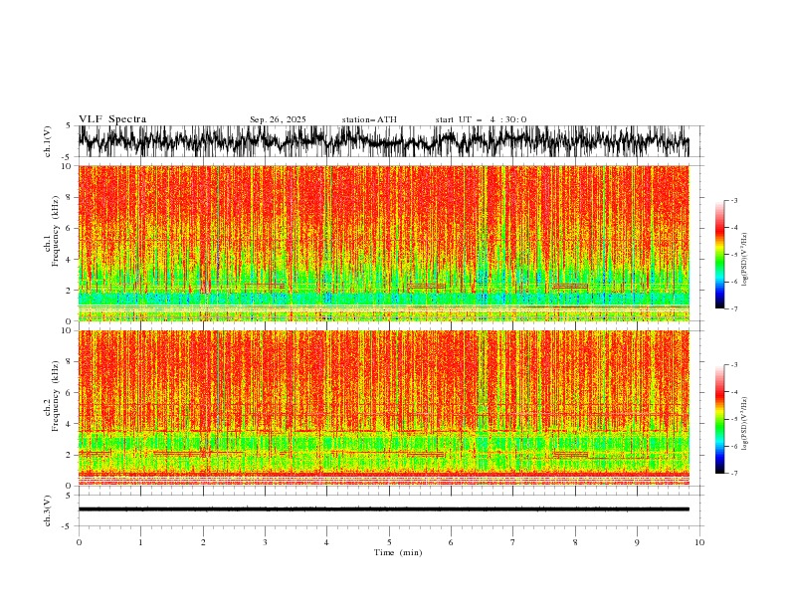788x609 pixels.
Task: Click time axis tick label "5"
Action: (389, 542)
